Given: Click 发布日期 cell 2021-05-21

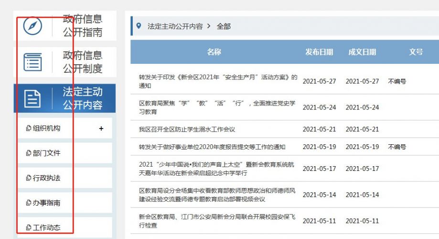Looking at the screenshot, I should (x=319, y=129).
